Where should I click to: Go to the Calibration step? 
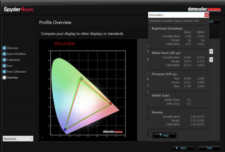click(x=13, y=60)
